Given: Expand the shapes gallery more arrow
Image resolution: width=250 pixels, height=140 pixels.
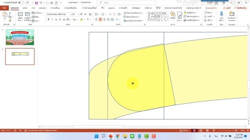Looking at the screenshot, I should tap(168, 20).
